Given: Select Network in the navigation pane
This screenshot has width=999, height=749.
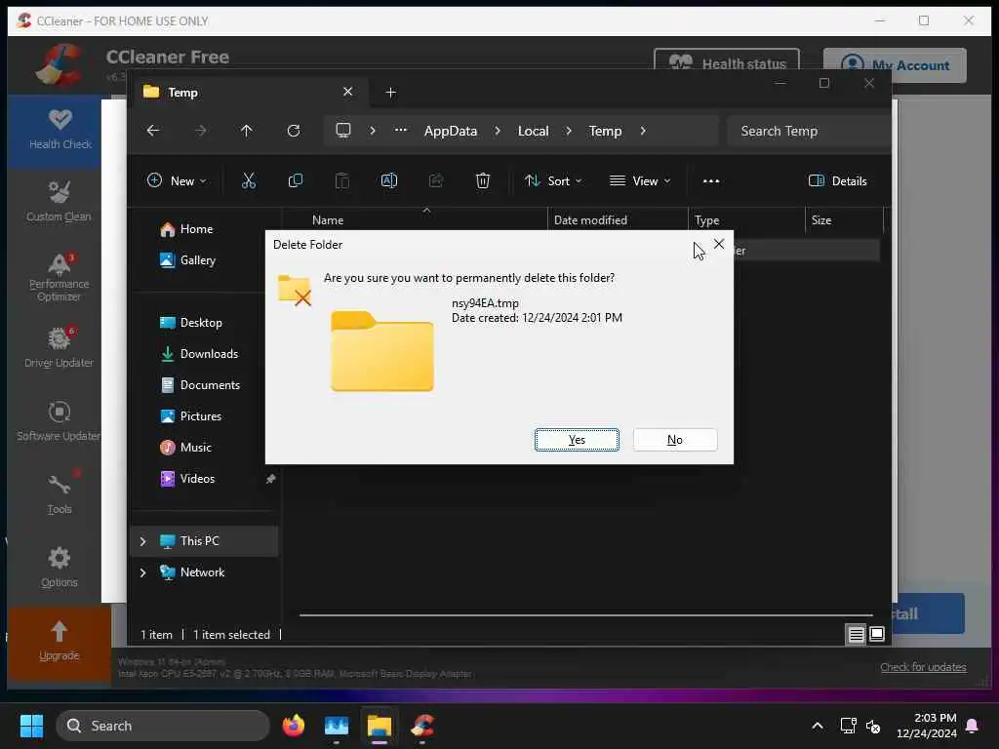Looking at the screenshot, I should pos(202,572).
